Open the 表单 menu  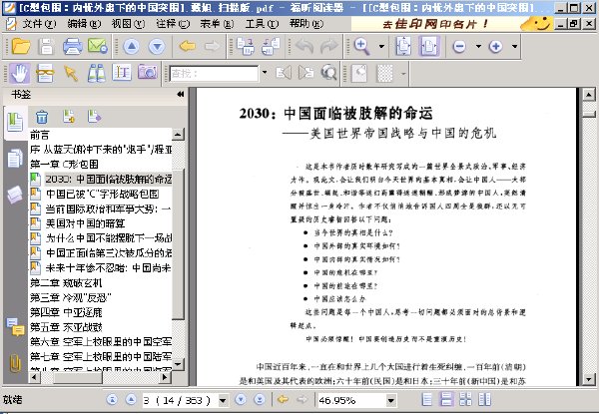coord(217,24)
